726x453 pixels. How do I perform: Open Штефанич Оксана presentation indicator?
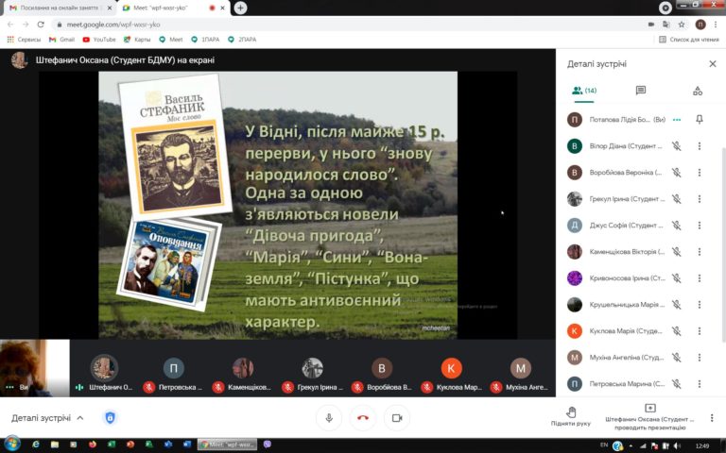click(x=649, y=417)
